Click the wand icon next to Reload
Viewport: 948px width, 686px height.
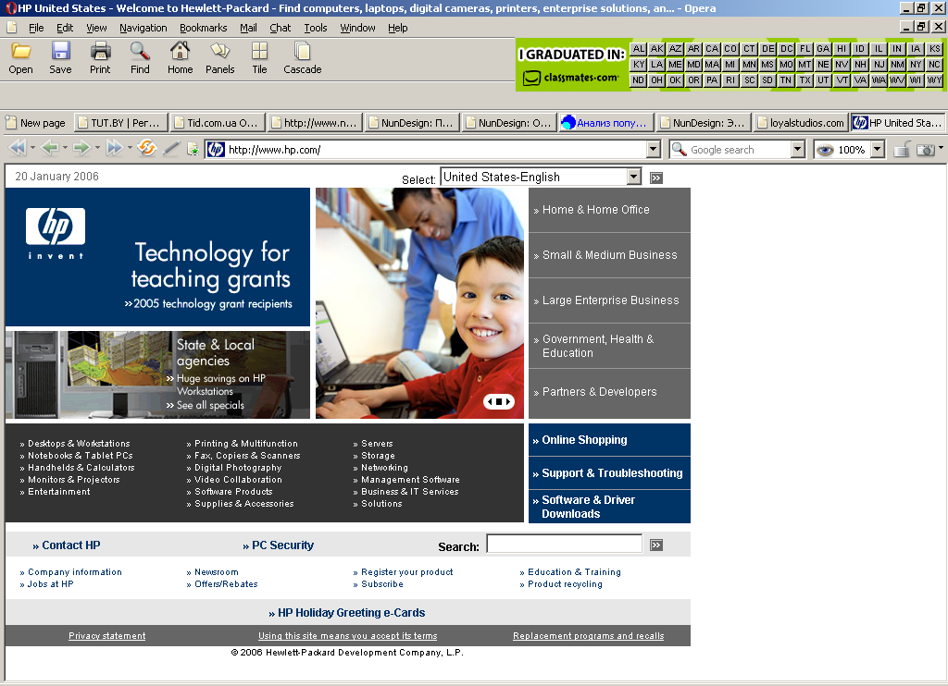pyautogui.click(x=171, y=148)
